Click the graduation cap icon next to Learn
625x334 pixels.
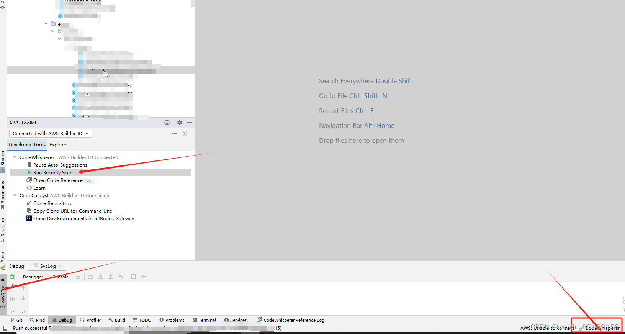point(29,188)
